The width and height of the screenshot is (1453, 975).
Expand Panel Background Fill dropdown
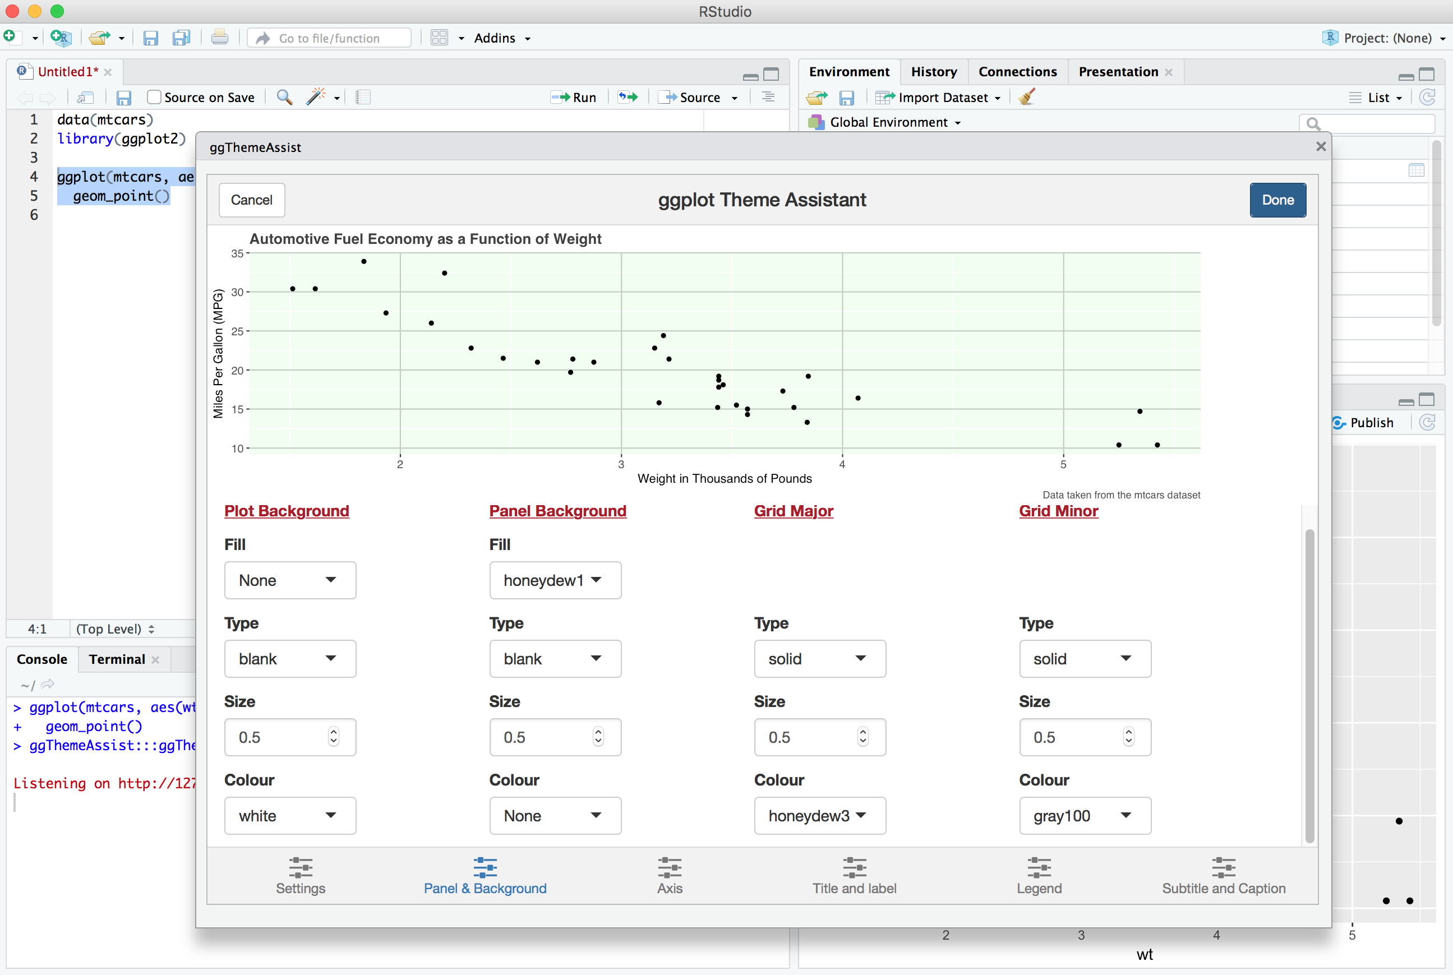tap(553, 580)
